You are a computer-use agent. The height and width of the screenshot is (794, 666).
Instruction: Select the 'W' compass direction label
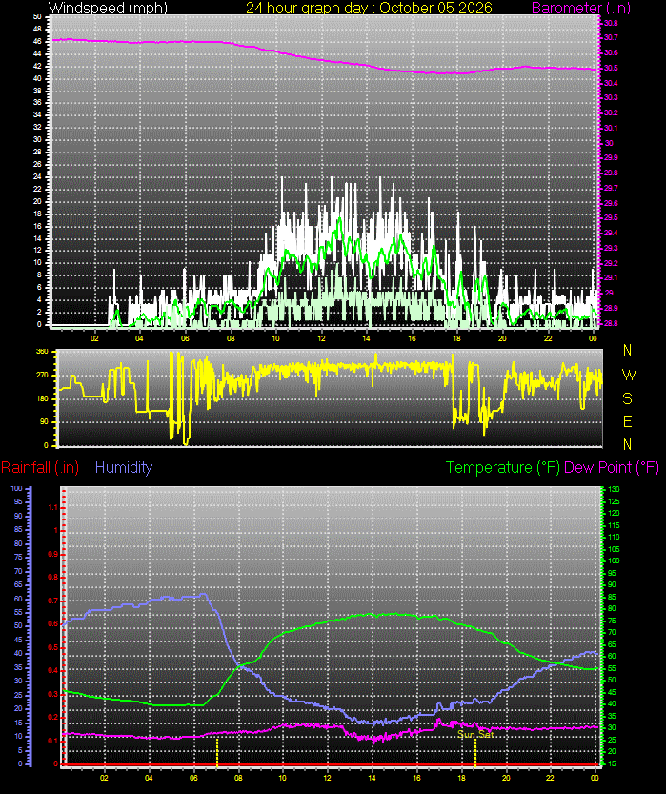coord(629,375)
